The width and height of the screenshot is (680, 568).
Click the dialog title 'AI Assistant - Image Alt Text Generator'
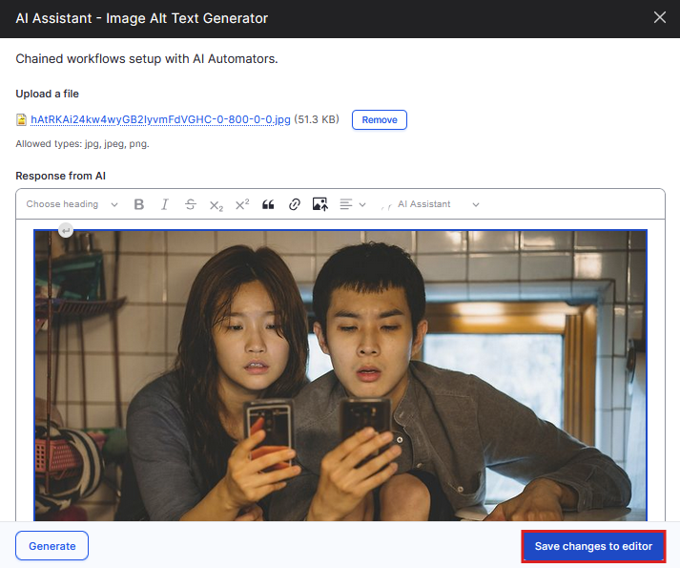[142, 18]
